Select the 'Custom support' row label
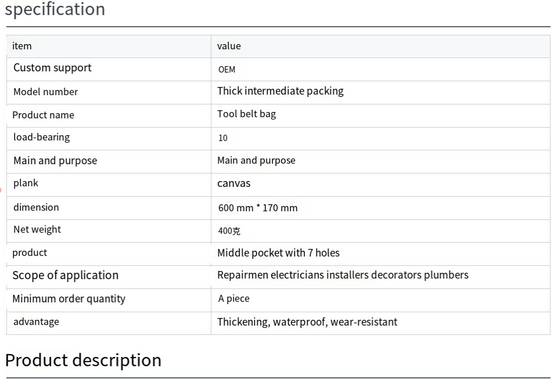 coord(52,68)
